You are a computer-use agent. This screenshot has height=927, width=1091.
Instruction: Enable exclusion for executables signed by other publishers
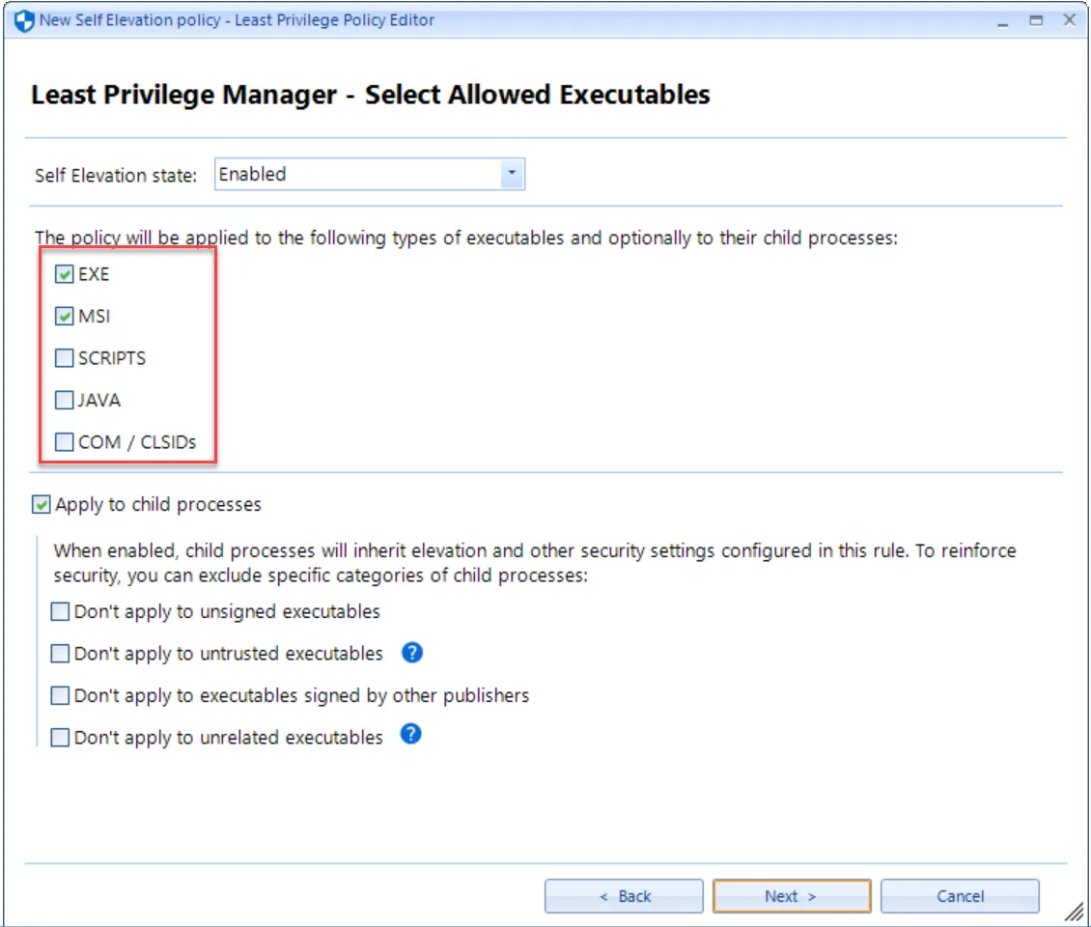point(60,695)
